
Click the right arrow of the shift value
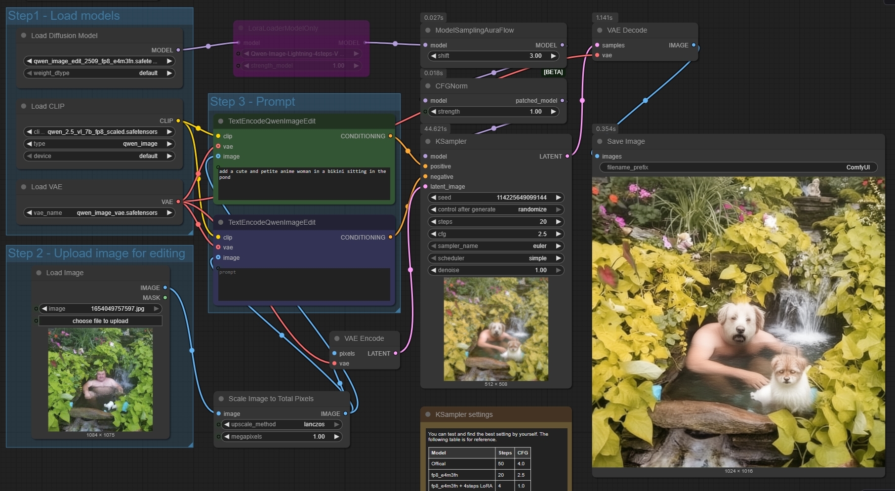(554, 56)
